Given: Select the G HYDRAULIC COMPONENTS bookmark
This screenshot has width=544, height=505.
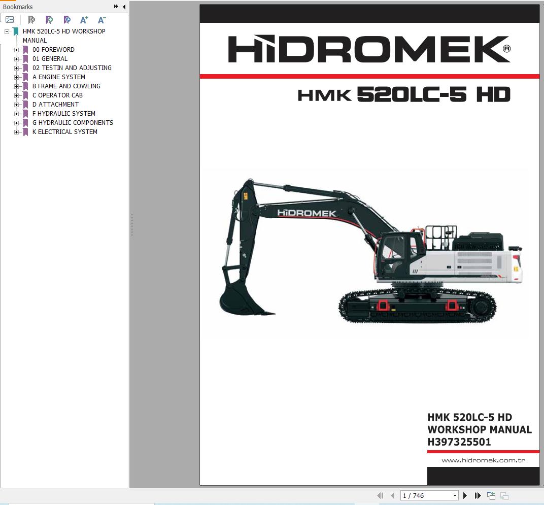Looking at the screenshot, I should [73, 122].
